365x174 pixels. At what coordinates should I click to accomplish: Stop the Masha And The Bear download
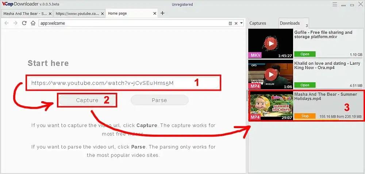coord(305,116)
